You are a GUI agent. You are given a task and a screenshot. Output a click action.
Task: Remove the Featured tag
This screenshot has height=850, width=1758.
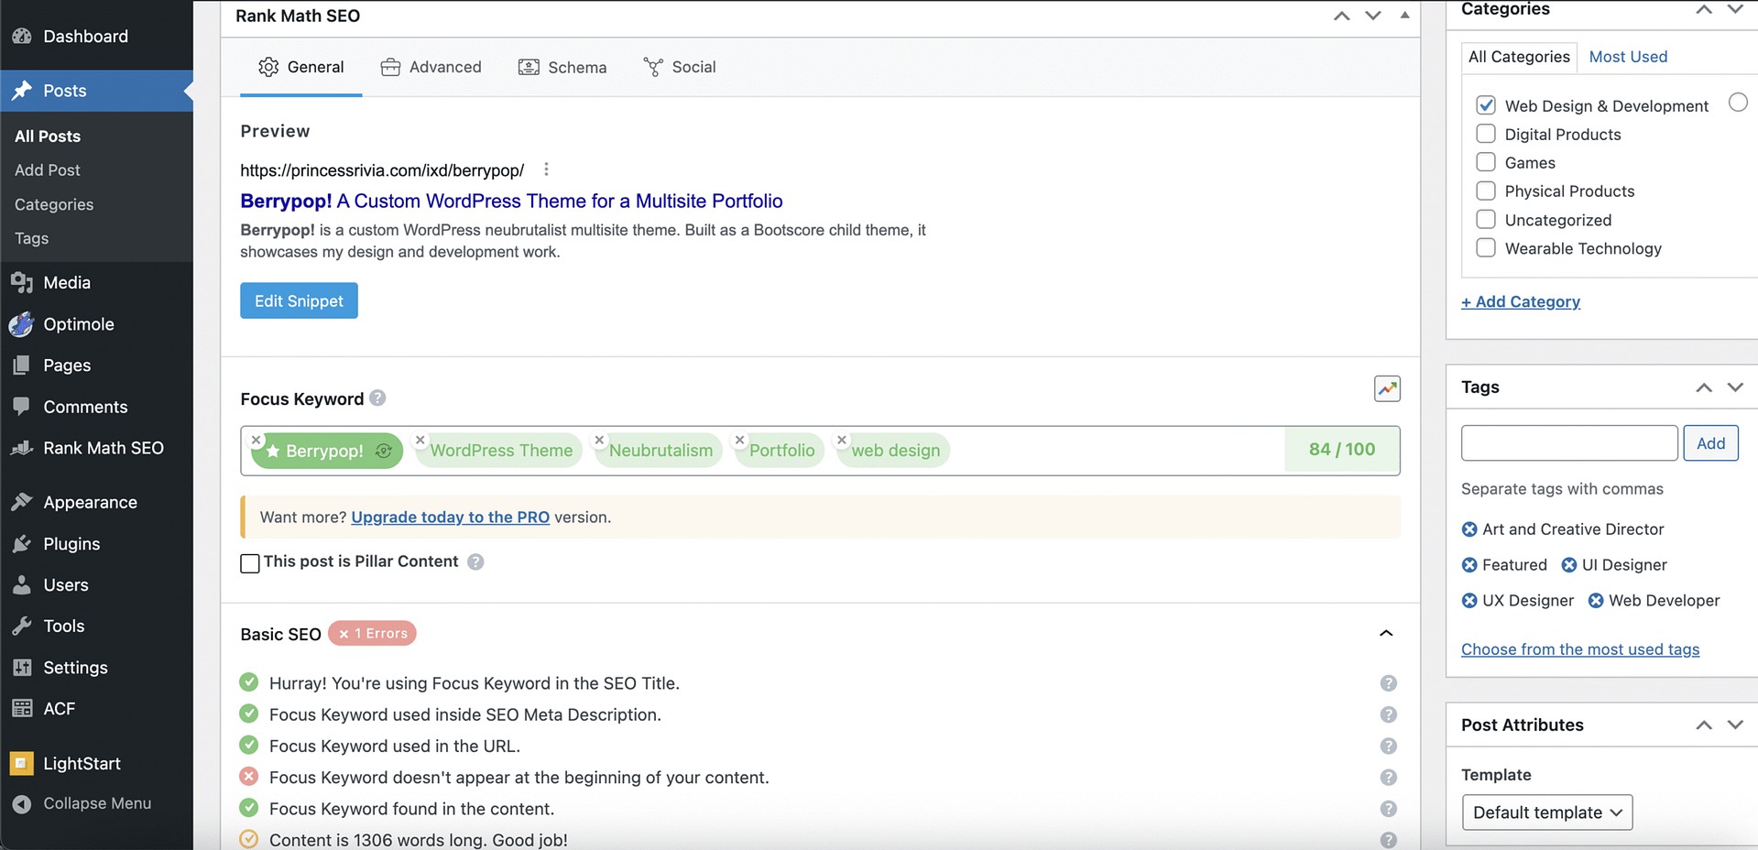point(1469,565)
